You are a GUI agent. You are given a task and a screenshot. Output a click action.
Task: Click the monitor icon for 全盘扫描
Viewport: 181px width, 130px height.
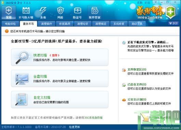pos(22,79)
